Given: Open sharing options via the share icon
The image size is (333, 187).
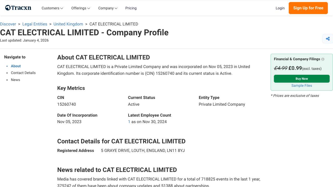Looking at the screenshot, I should (328, 38).
